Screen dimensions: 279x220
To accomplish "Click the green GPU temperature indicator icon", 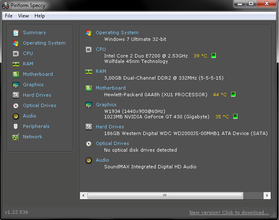I will [235, 116].
